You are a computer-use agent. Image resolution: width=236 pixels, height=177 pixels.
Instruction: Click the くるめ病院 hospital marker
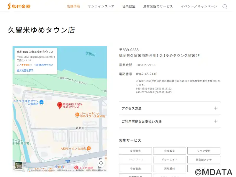pyautogui.click(x=76, y=168)
